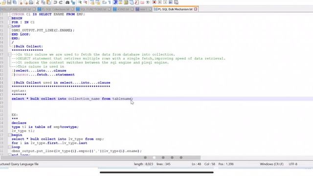Collapse fold marker at first BEGIN line
This screenshot has width=313, height=176.
(x=9, y=18)
